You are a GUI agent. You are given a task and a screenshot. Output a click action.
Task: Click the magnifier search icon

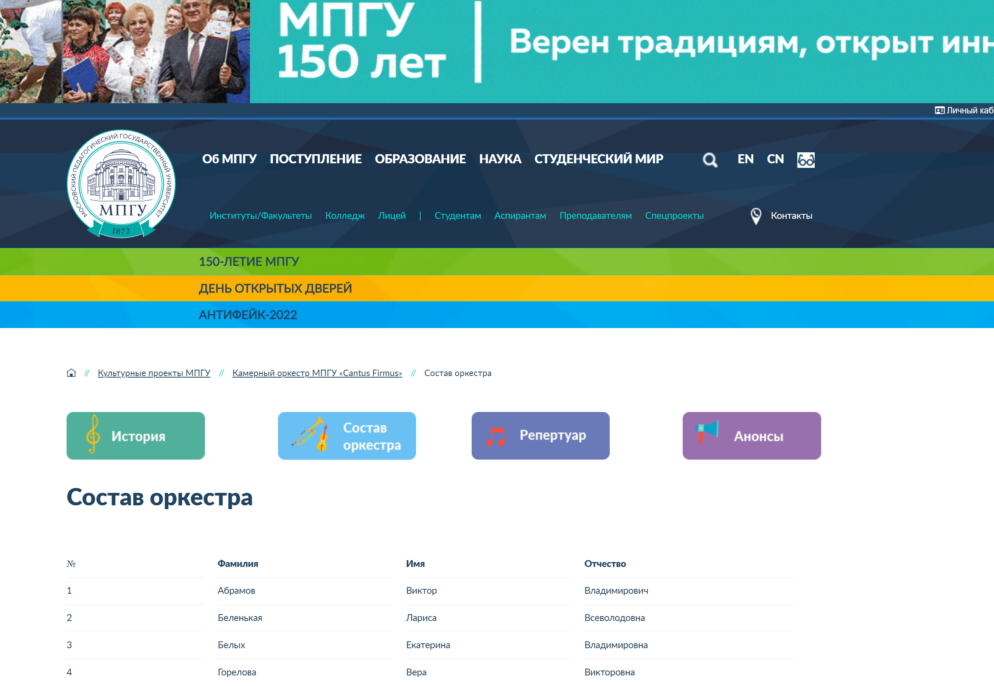click(710, 160)
